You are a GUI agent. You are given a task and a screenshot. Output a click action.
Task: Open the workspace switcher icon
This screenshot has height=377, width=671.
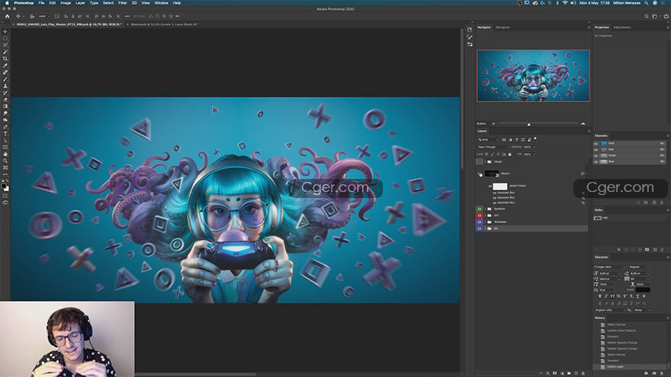coord(655,16)
